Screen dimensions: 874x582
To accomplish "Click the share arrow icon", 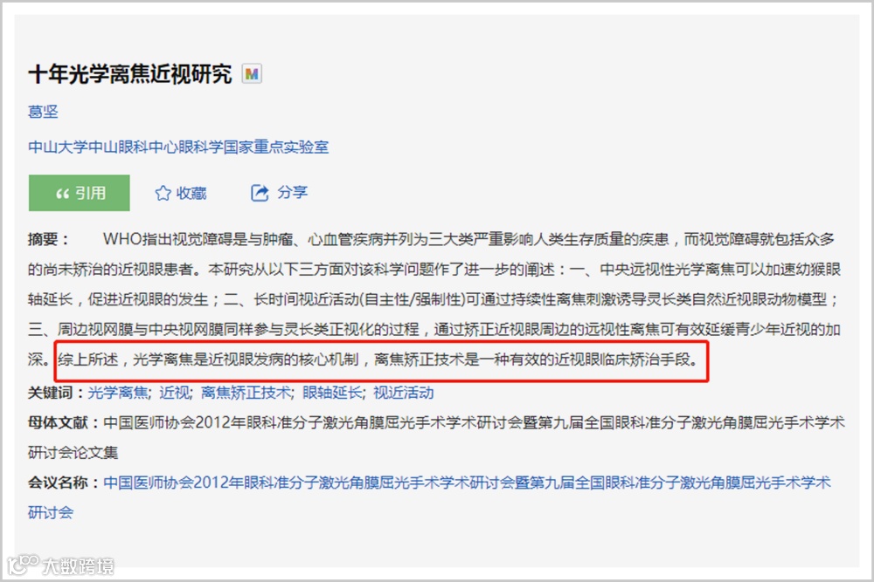I will 260,193.
